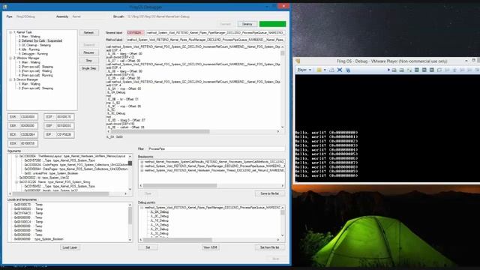Click the Set button under Debug points
Screen dimensions: 480x270
pyautogui.click(x=148, y=247)
